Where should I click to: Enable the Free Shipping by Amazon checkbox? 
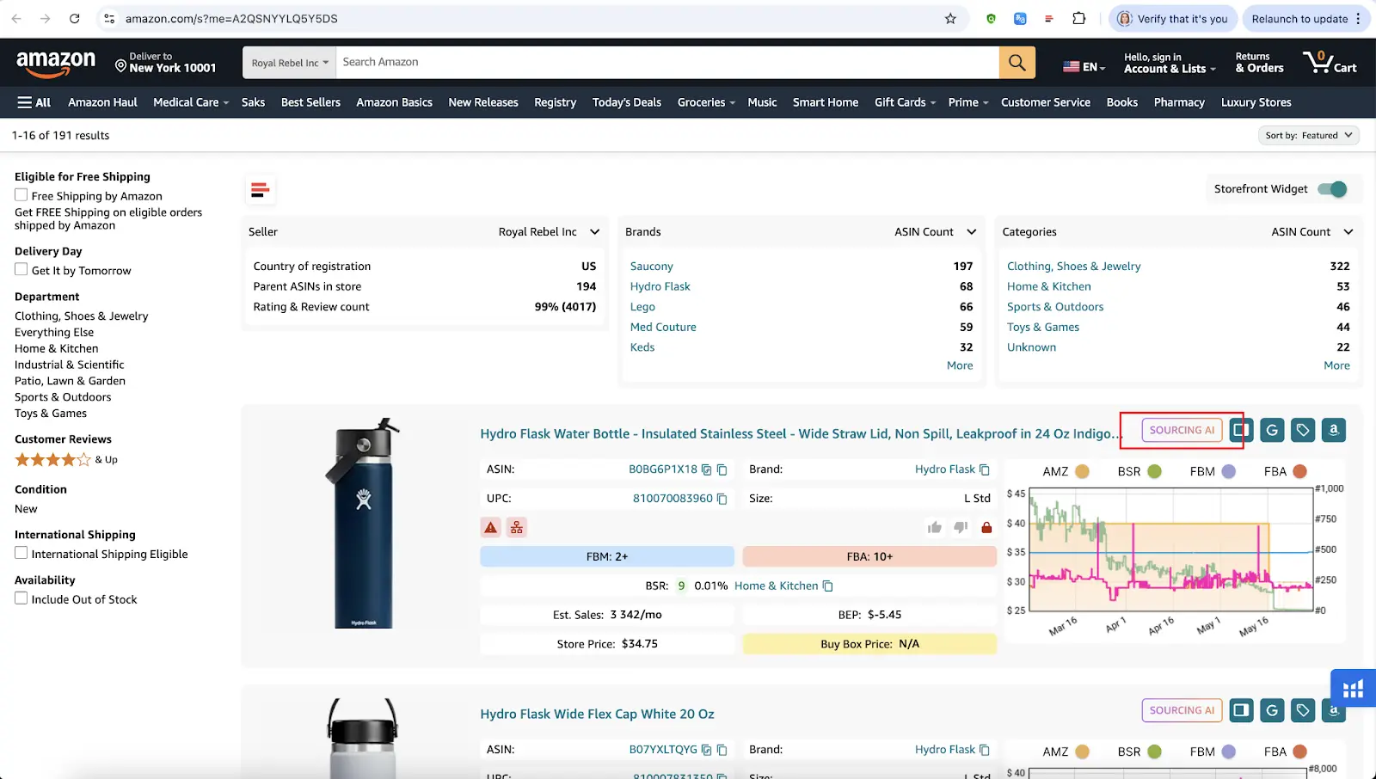pos(21,195)
